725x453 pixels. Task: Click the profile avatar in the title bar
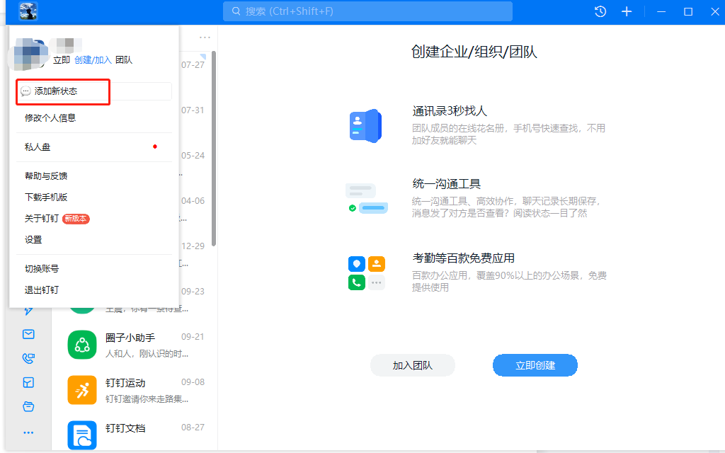point(28,11)
